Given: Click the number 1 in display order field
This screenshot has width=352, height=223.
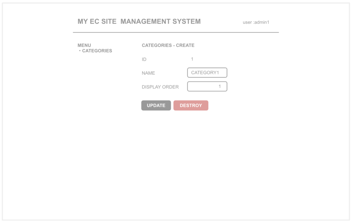Looking at the screenshot, I should pyautogui.click(x=220, y=86).
